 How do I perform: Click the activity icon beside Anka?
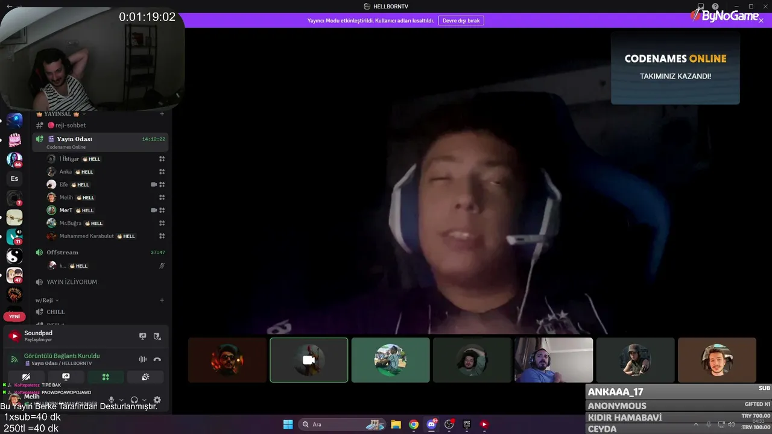[162, 172]
